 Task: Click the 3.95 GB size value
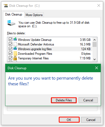[x=85, y=40]
